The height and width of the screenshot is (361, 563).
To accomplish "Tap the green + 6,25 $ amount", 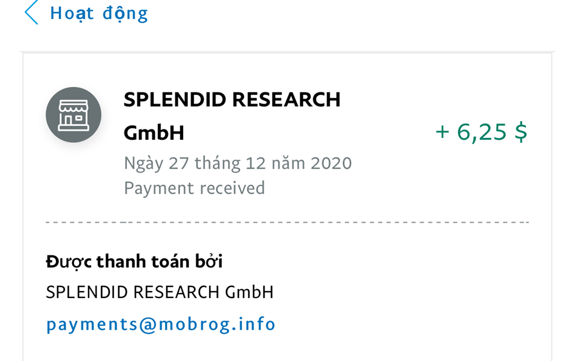I will (x=481, y=132).
